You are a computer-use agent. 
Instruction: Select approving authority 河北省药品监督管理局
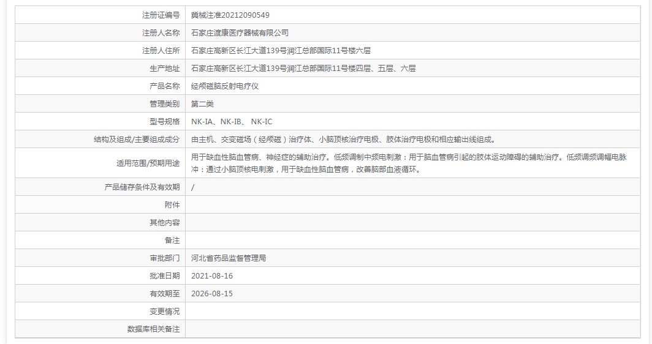(x=229, y=258)
